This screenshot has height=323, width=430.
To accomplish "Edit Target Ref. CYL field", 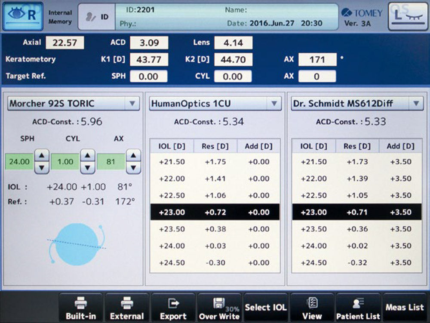I will click(233, 76).
